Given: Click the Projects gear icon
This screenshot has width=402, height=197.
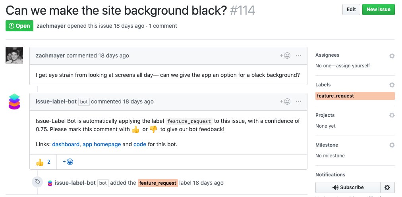Looking at the screenshot, I should [392, 115].
